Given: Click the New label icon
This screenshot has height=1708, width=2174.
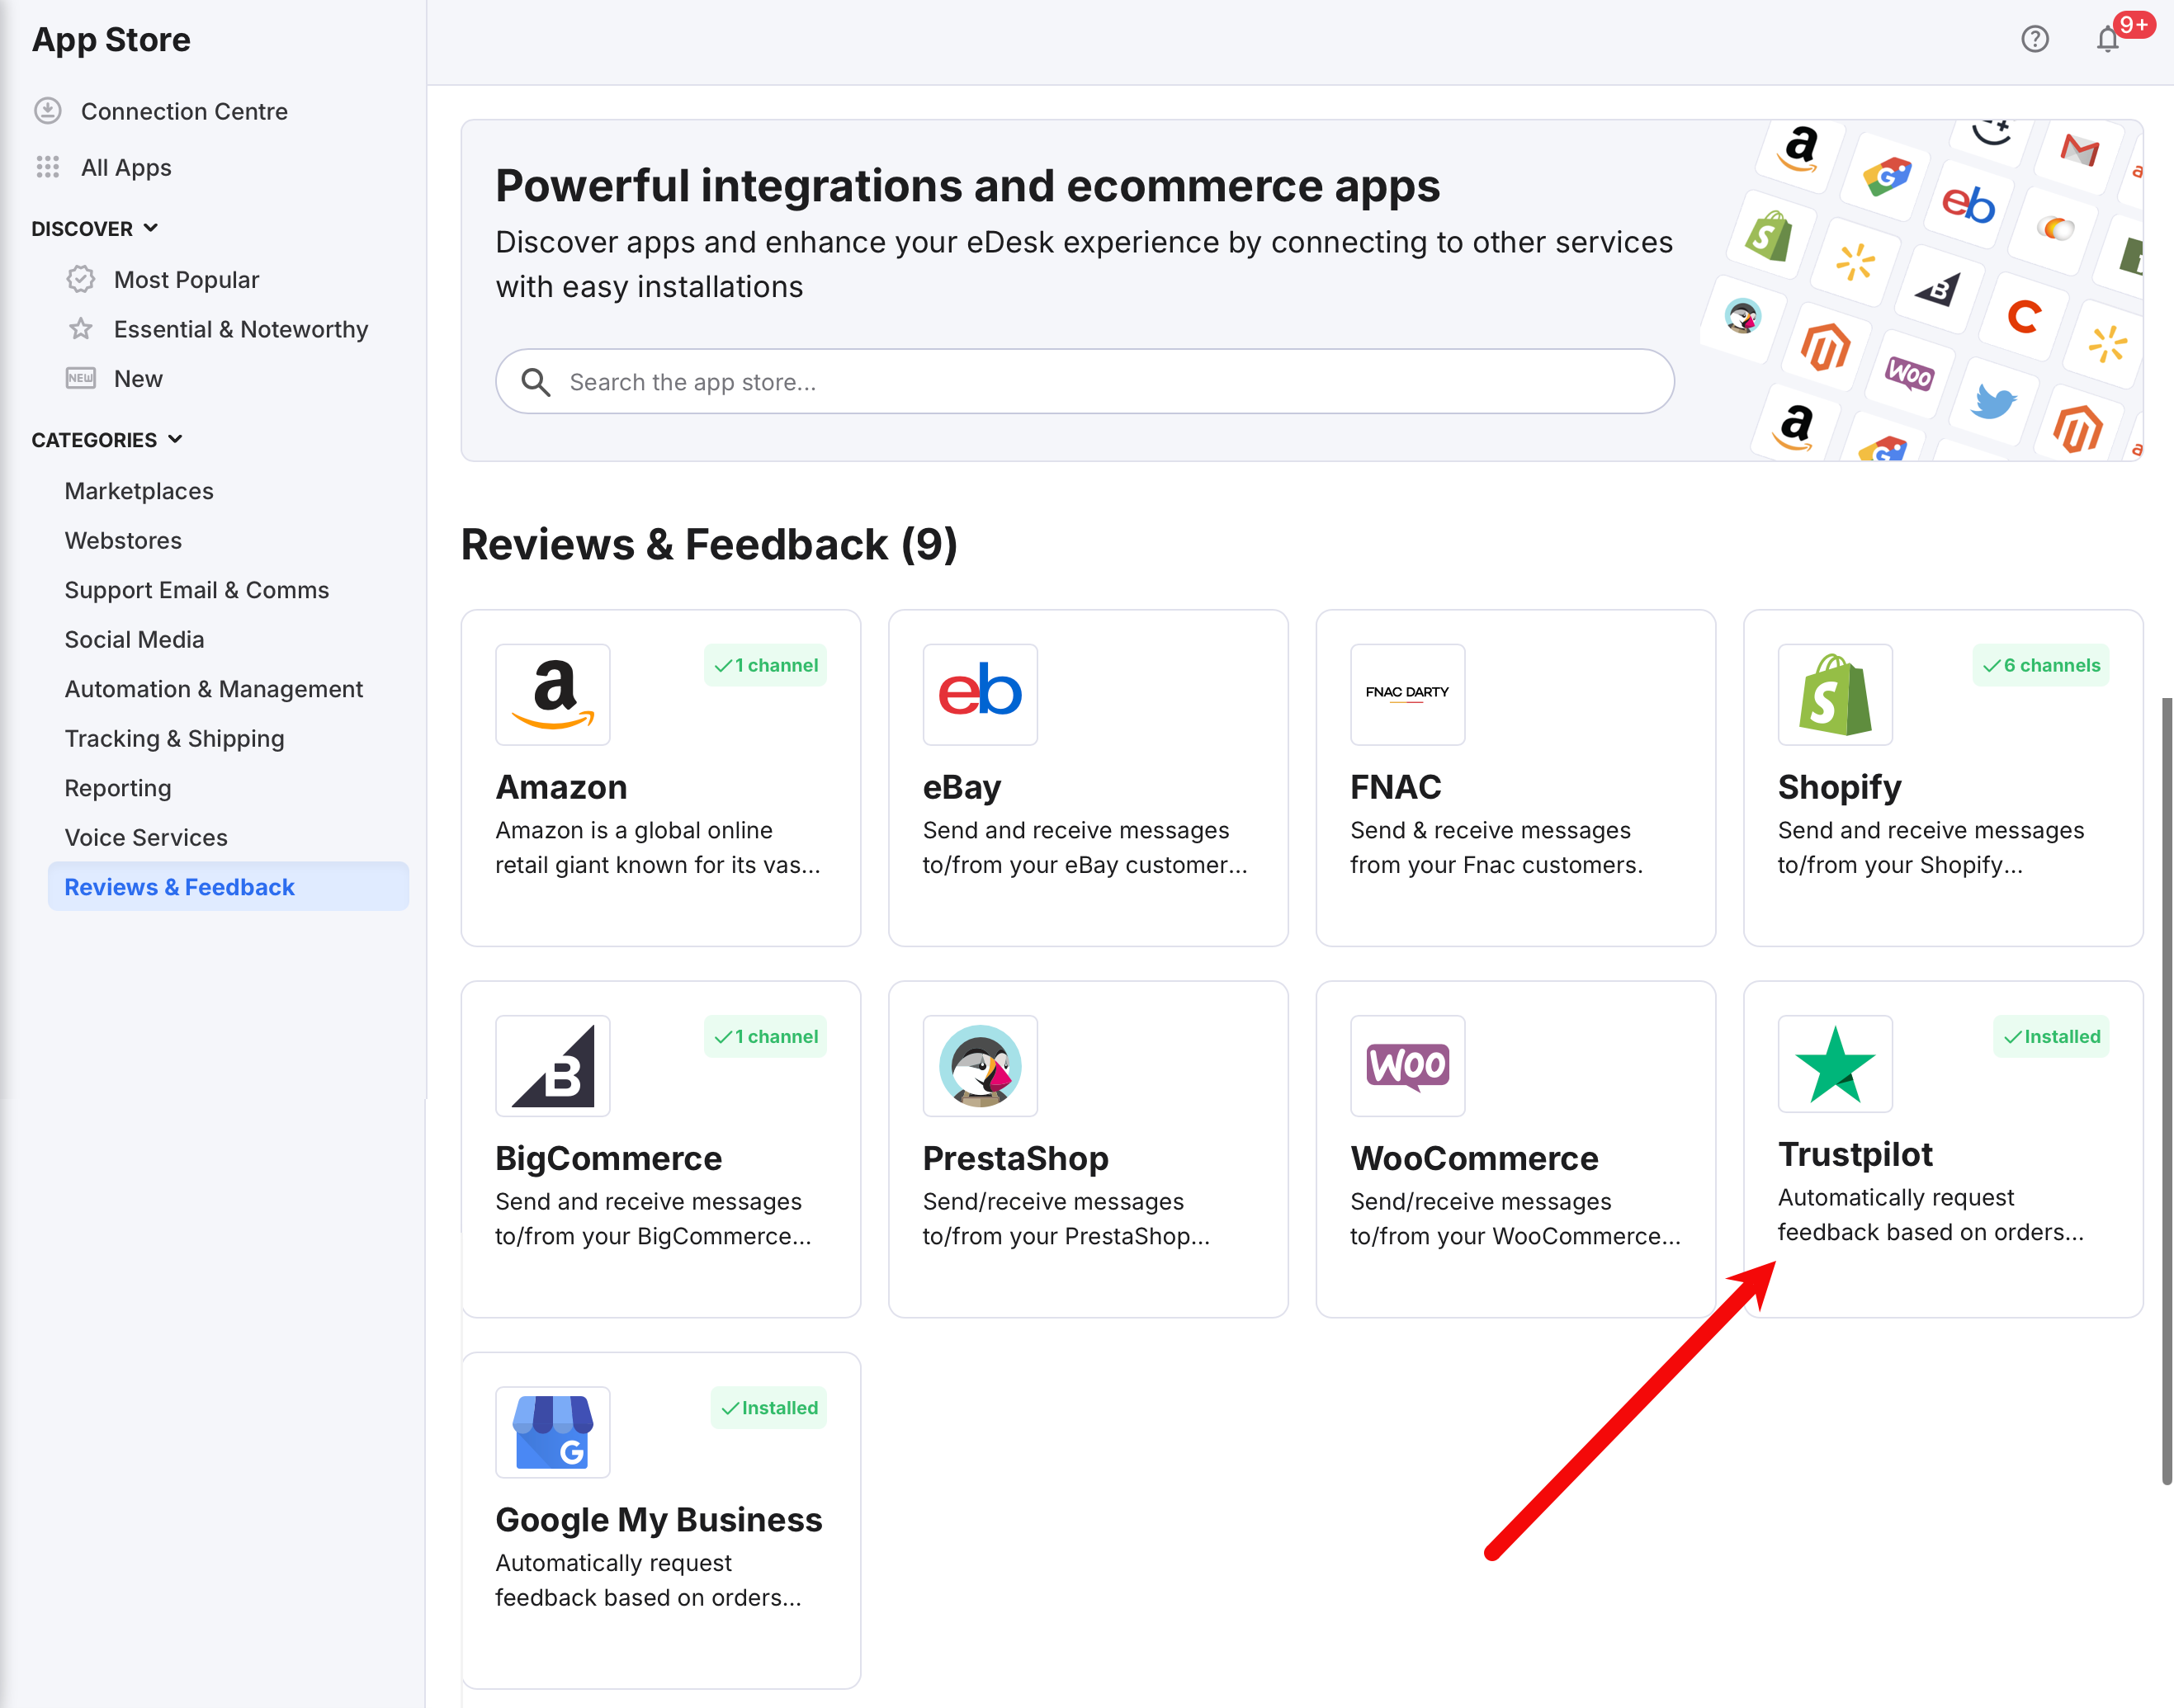Looking at the screenshot, I should [81, 378].
